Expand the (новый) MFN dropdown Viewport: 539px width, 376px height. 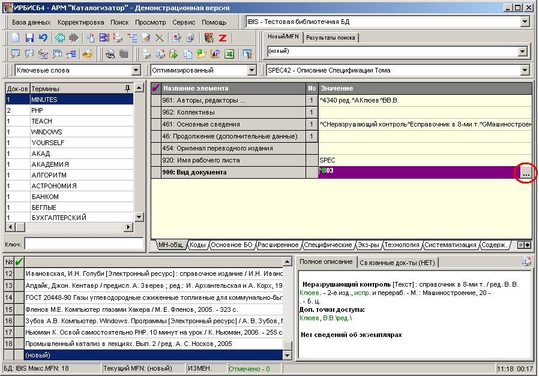(523, 52)
